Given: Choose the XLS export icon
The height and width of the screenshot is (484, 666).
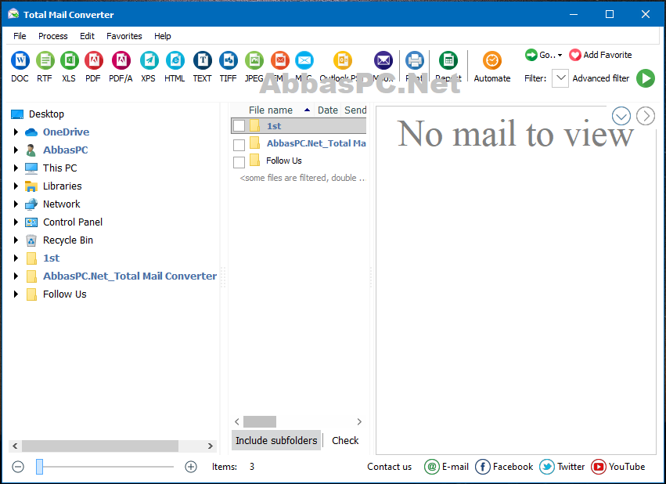Looking at the screenshot, I should point(69,60).
